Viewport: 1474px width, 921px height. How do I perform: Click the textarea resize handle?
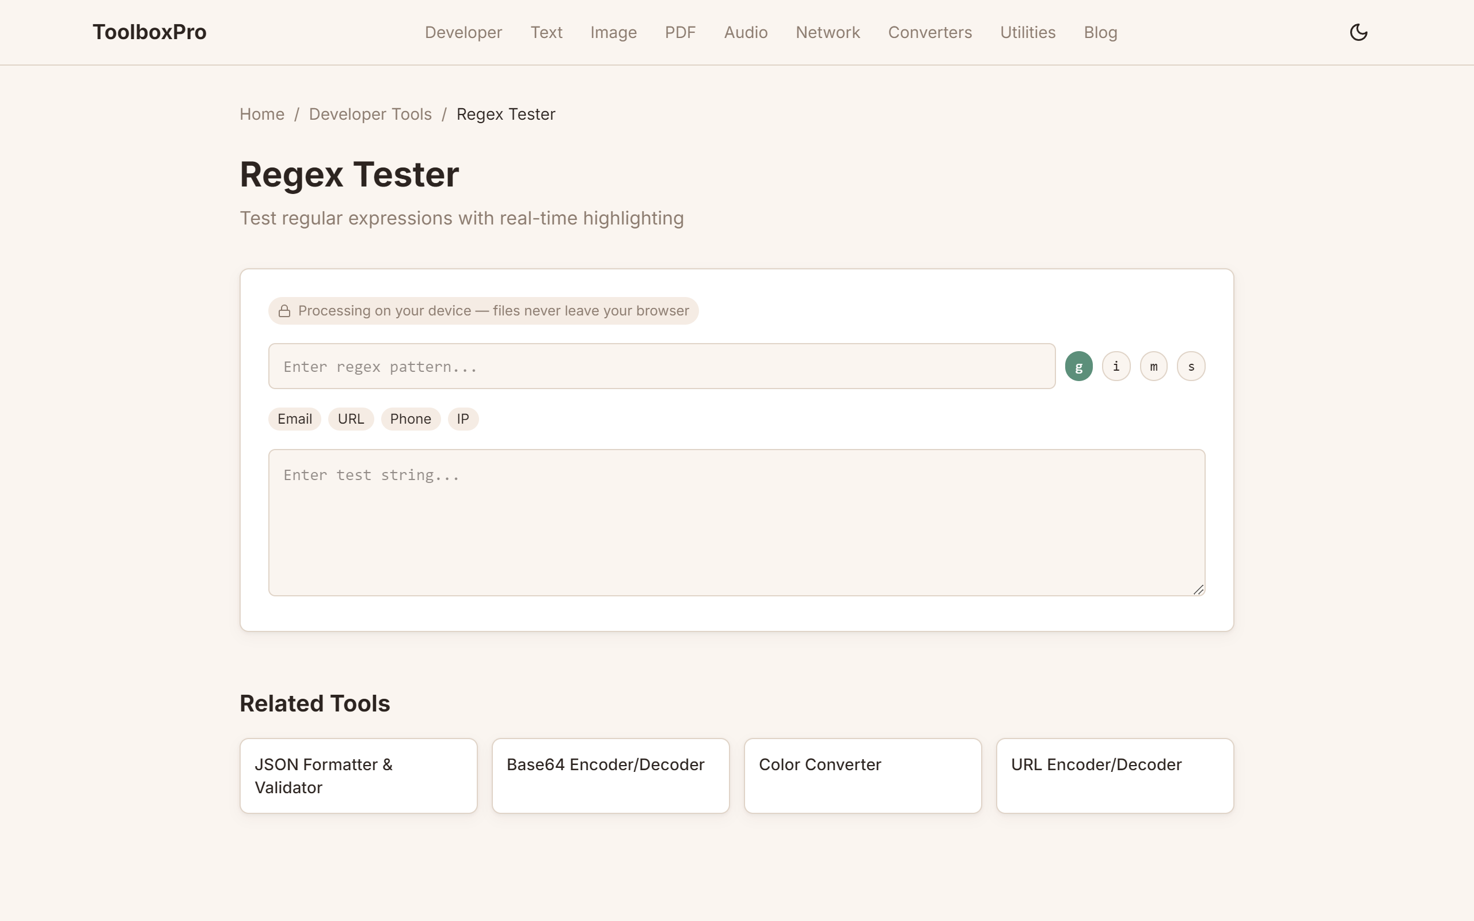1198,589
